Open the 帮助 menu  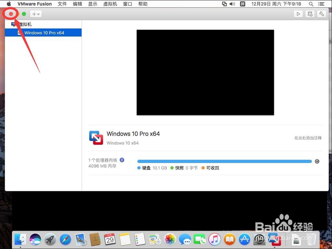pos(143,4)
